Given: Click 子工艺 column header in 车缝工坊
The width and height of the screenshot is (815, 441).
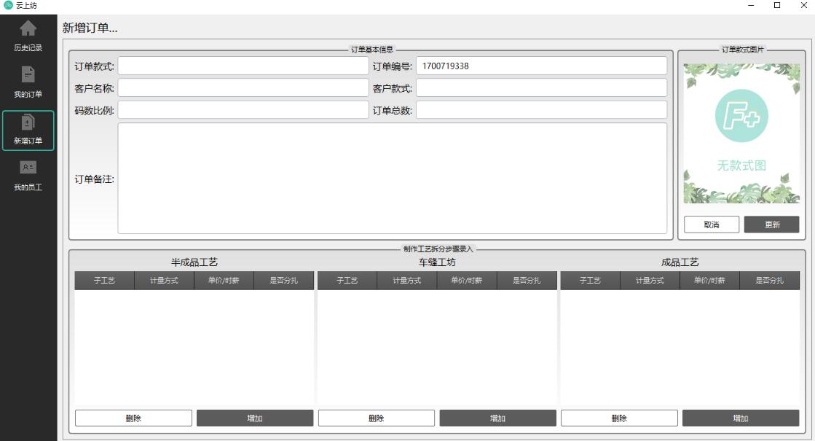Looking at the screenshot, I should pyautogui.click(x=347, y=281).
